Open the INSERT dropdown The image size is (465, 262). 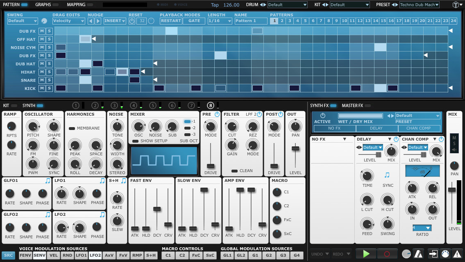point(115,21)
